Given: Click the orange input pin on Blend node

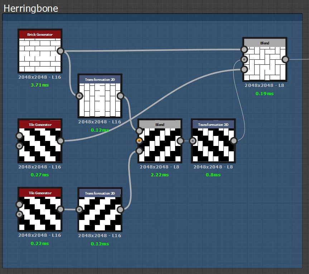Looking at the screenshot, I should (139, 141).
